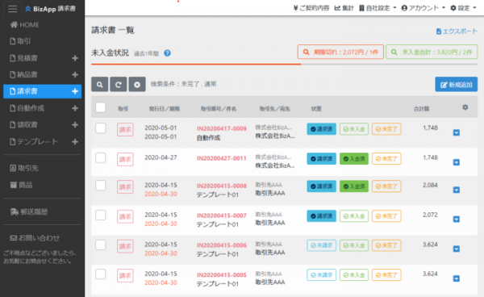This screenshot has height=297, width=484.
Task: Toggle 入金済 status on IN20200427-0011
Action: (354, 159)
